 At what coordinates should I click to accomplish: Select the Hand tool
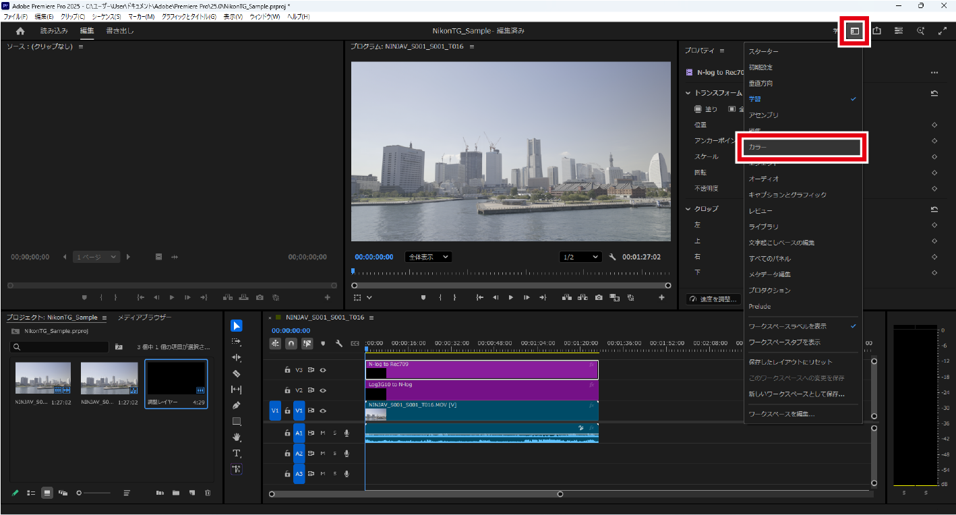tap(236, 437)
